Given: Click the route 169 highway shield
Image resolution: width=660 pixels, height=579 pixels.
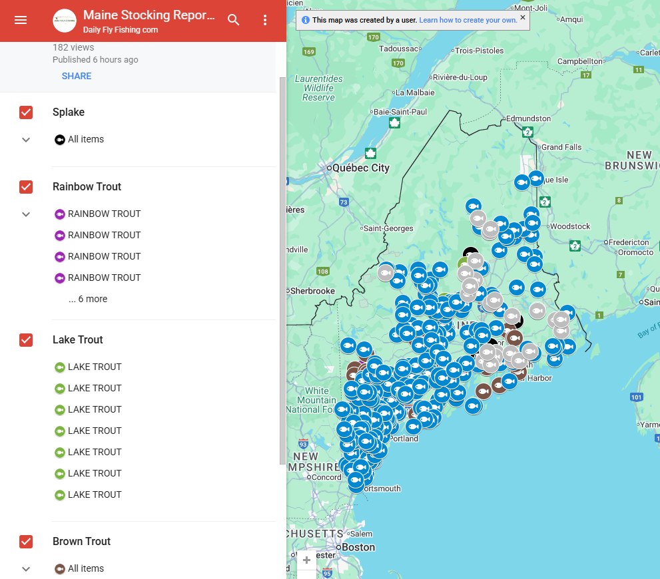Looking at the screenshot, I should click(x=309, y=52).
